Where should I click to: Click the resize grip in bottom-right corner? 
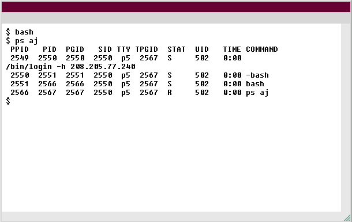[347, 218]
